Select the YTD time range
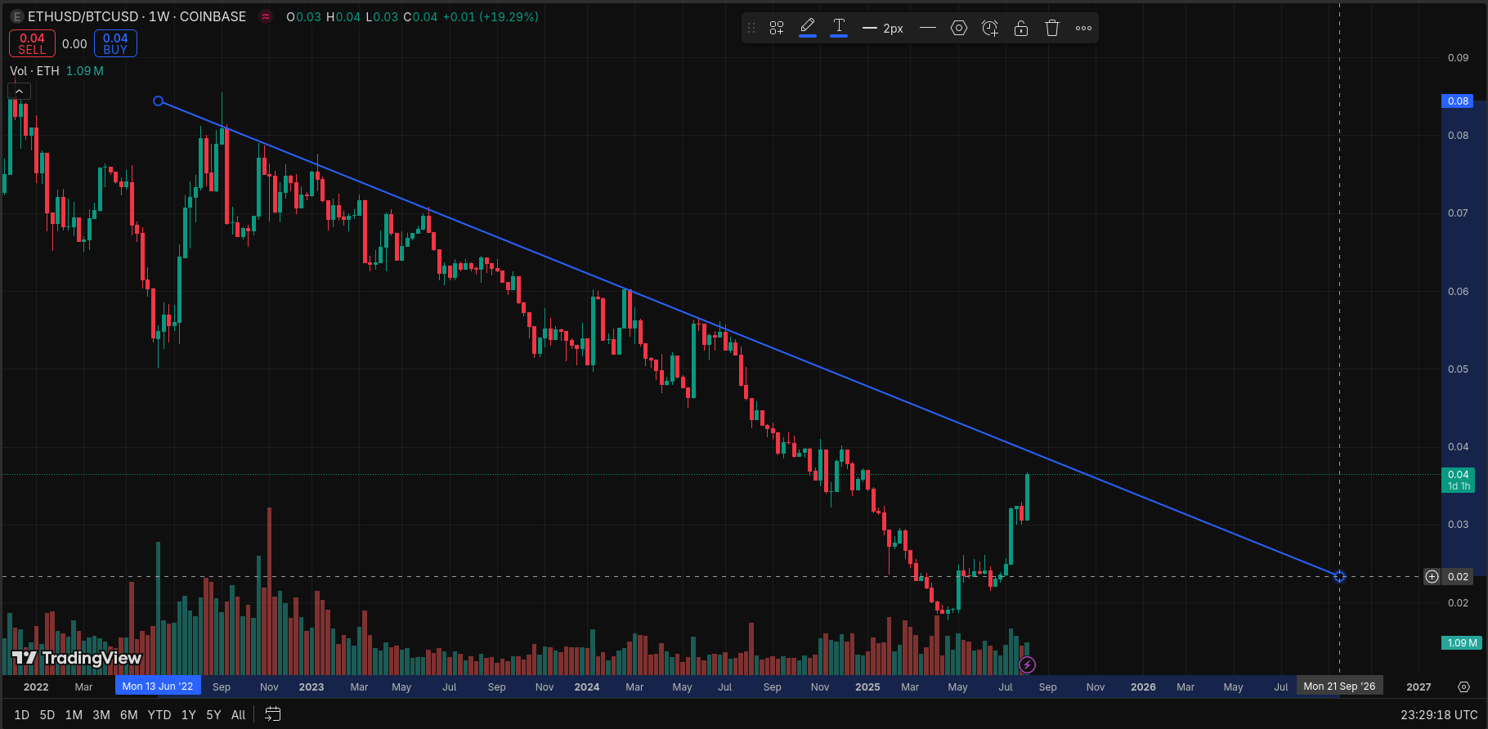Image resolution: width=1488 pixels, height=729 pixels. click(159, 715)
